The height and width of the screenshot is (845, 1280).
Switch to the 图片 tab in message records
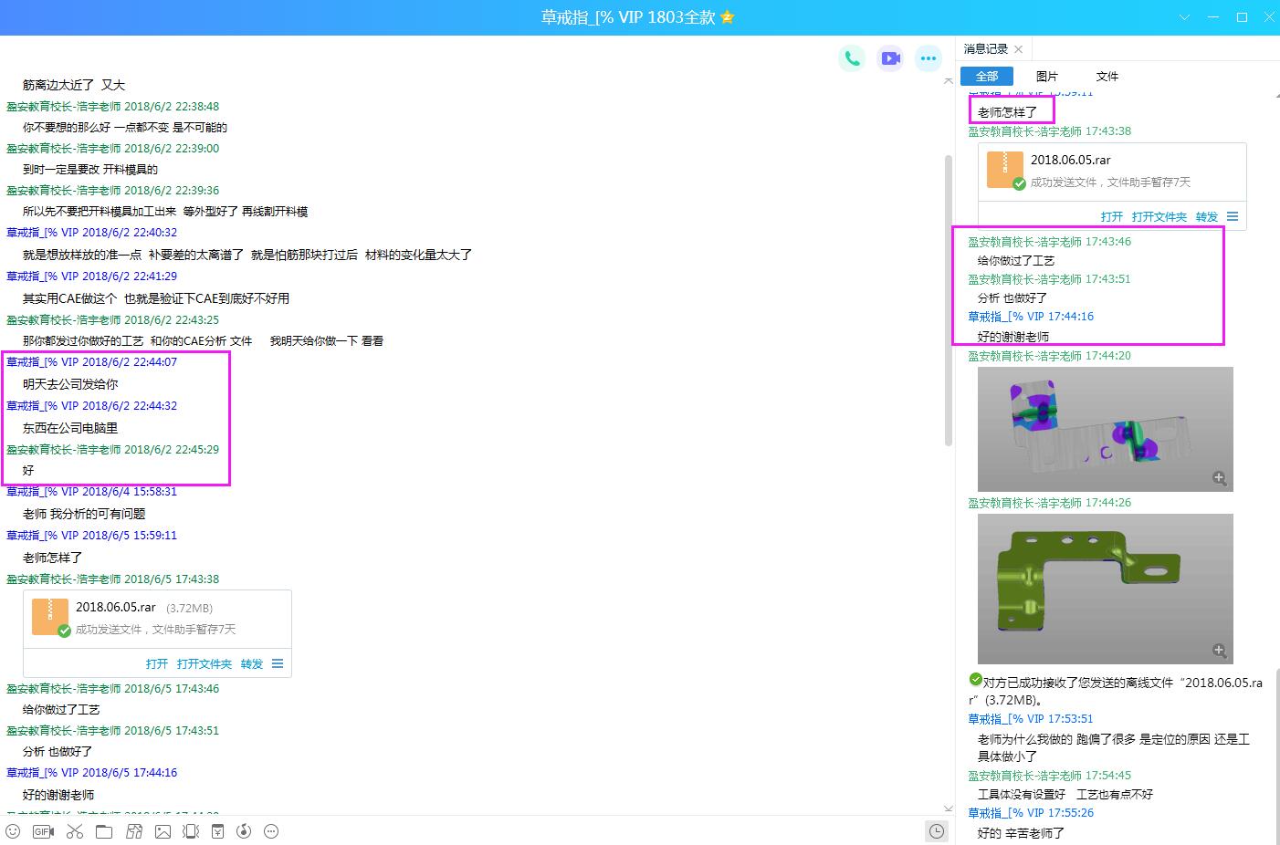[1046, 76]
